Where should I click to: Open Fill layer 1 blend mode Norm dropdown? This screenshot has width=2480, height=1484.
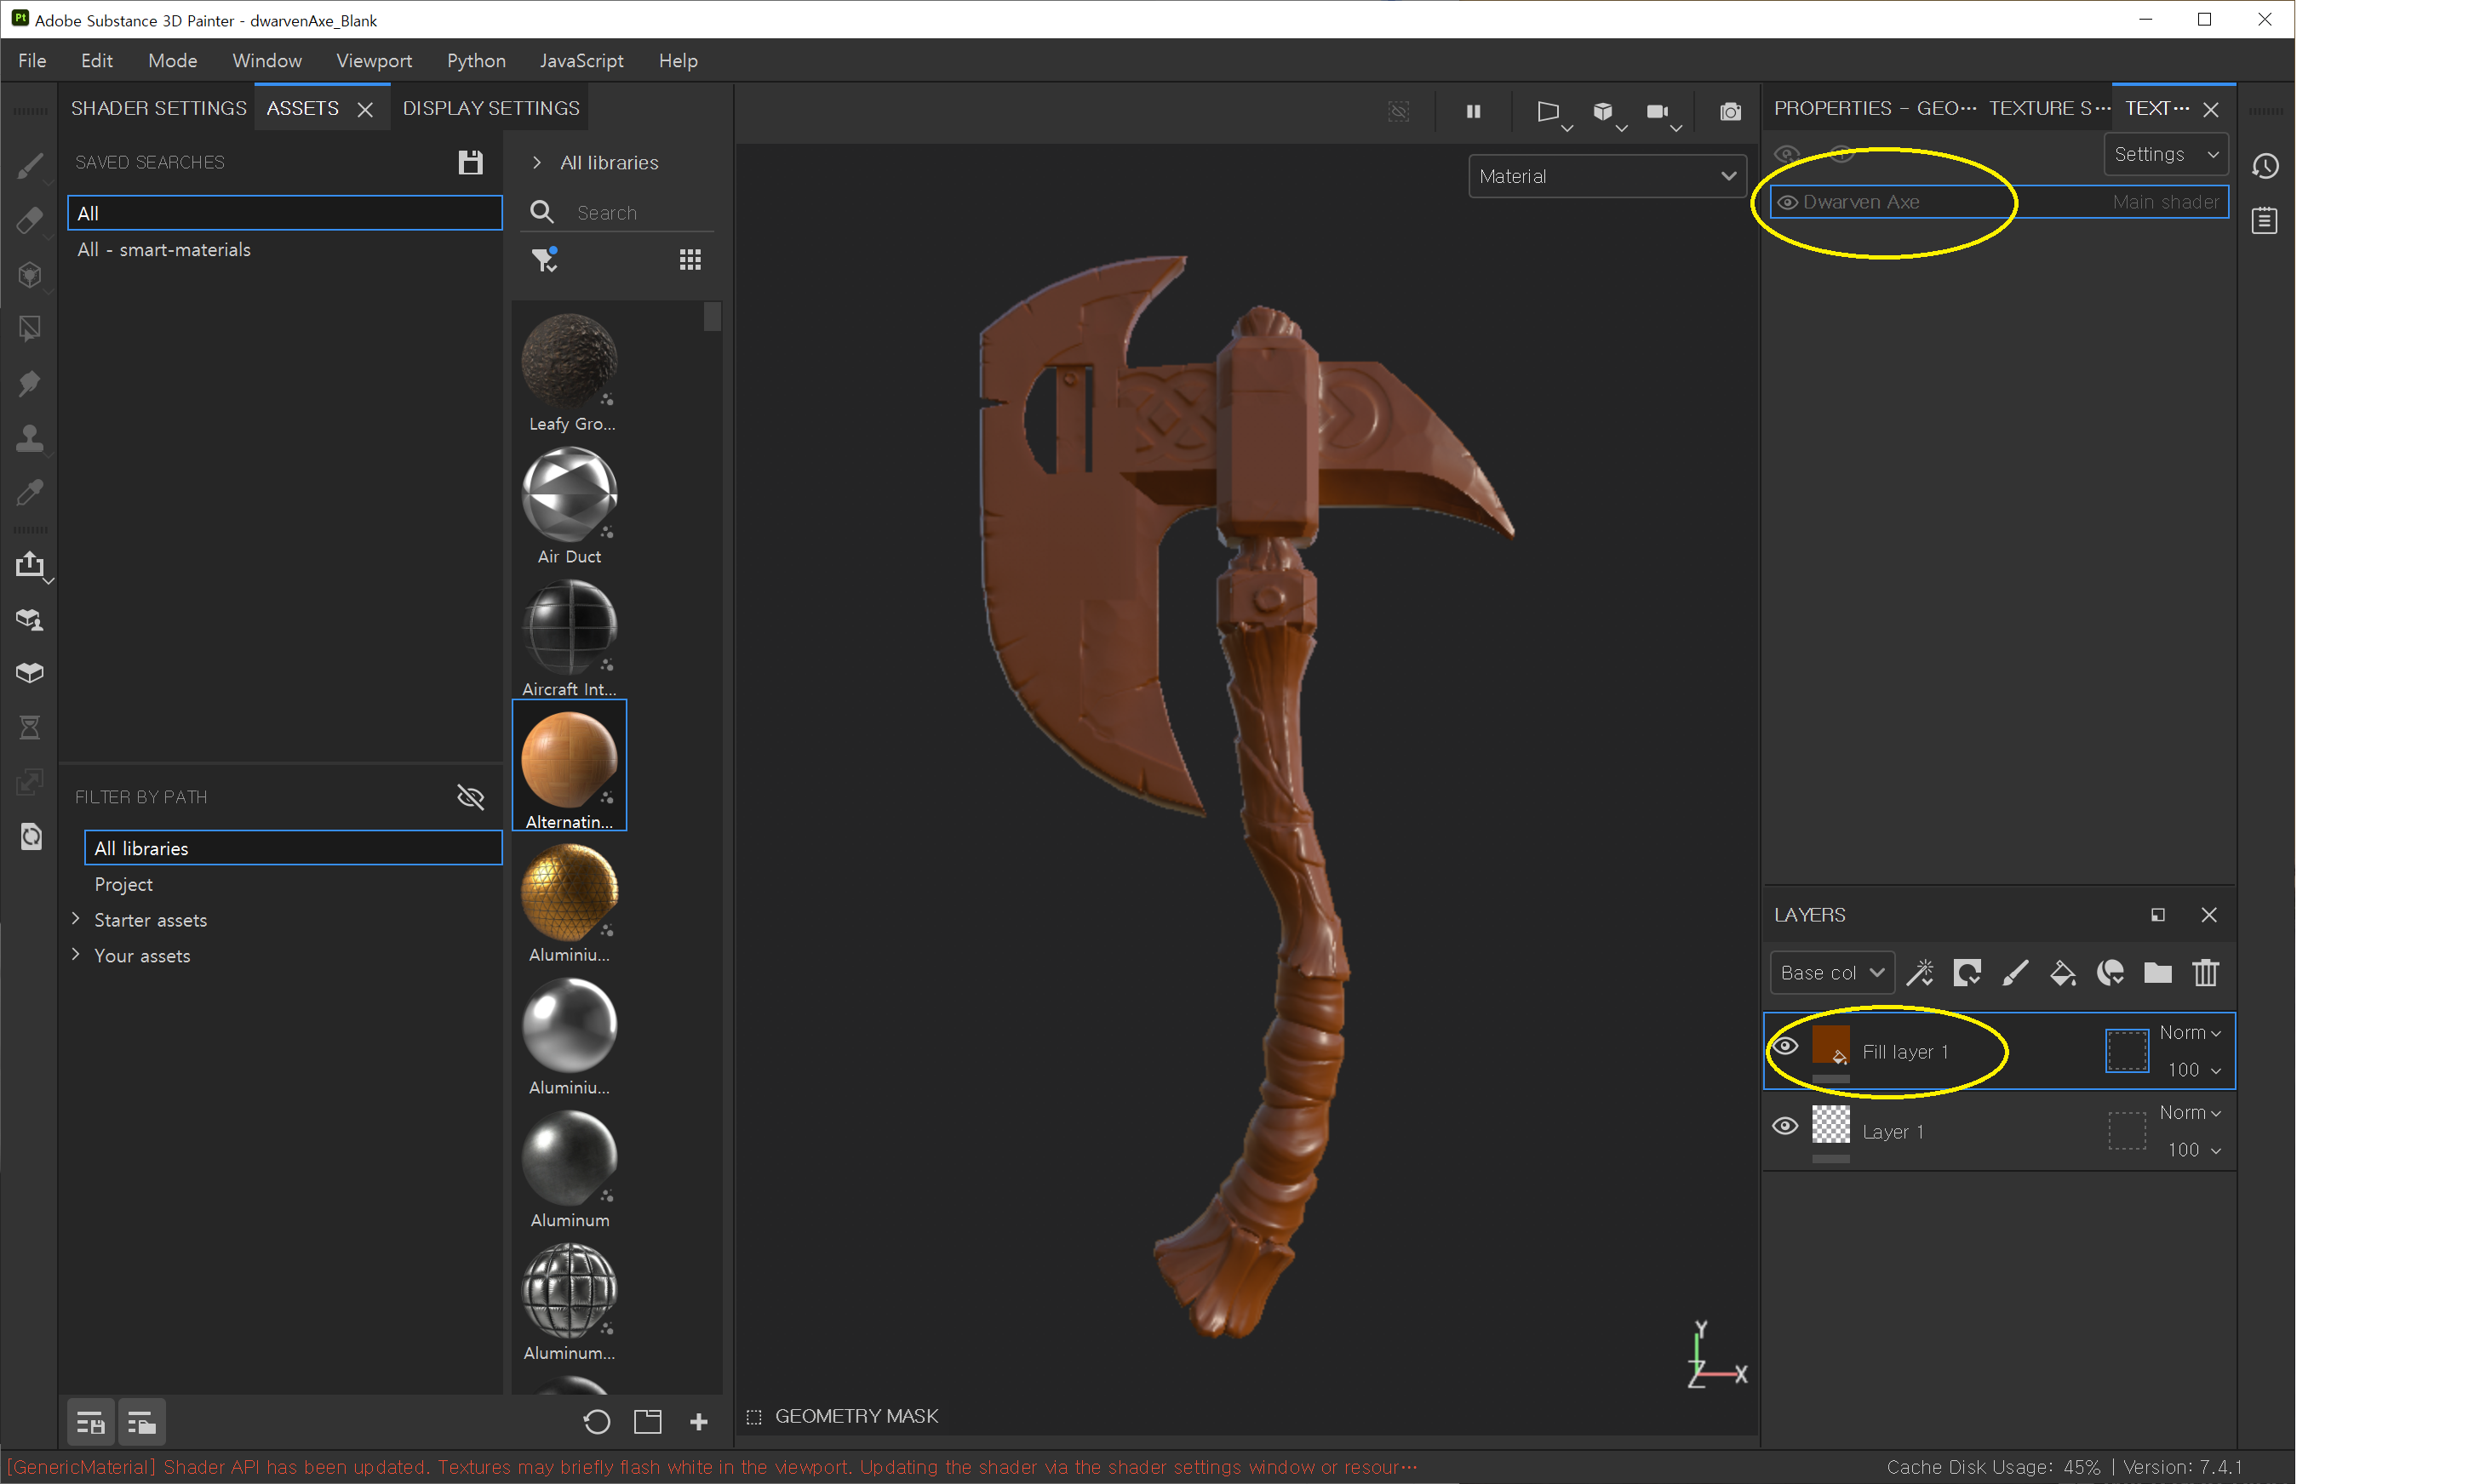point(2190,1032)
